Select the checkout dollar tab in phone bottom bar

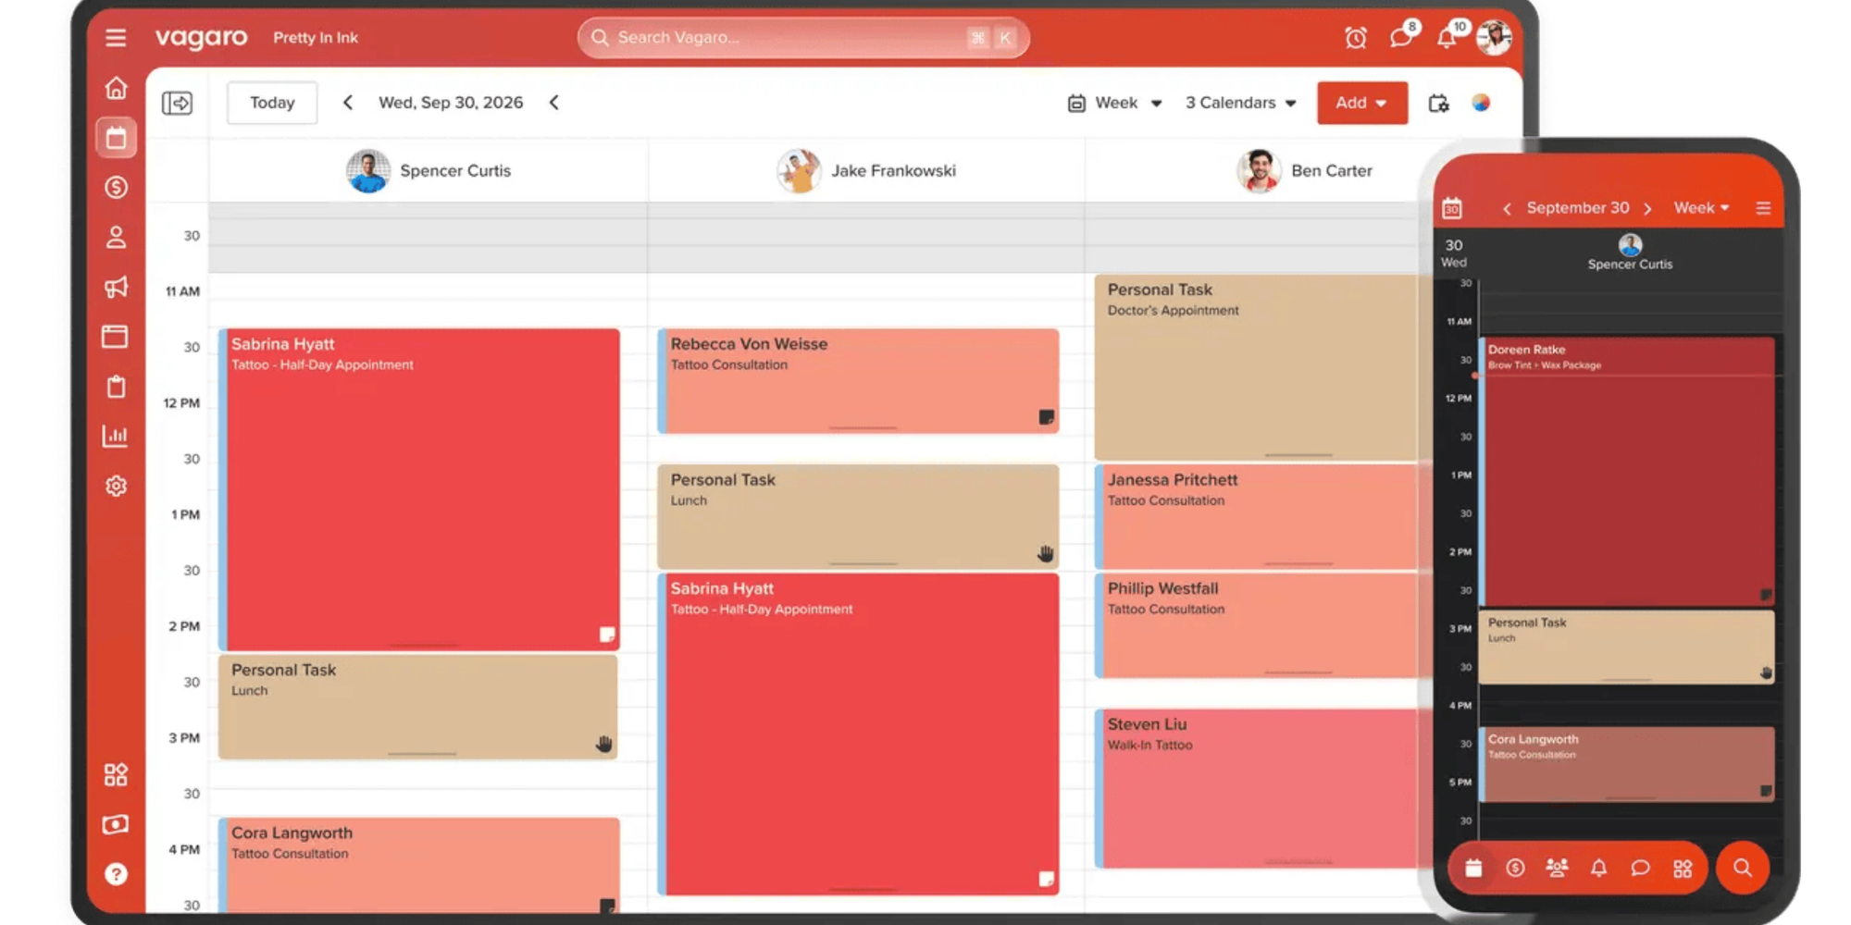[1515, 868]
